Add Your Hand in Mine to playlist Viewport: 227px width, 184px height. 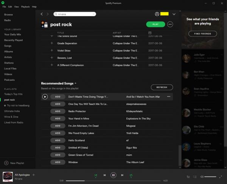coord(58,118)
